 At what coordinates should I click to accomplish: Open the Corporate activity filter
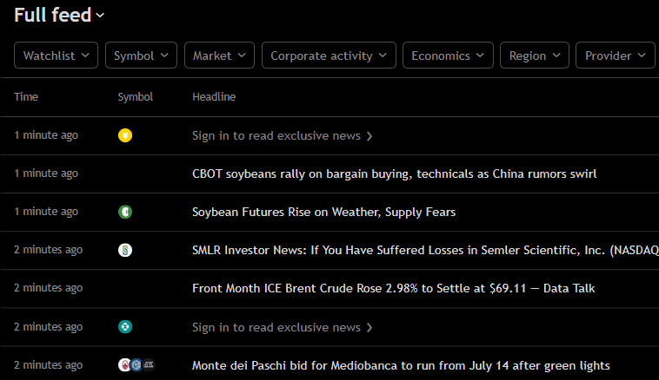(329, 56)
